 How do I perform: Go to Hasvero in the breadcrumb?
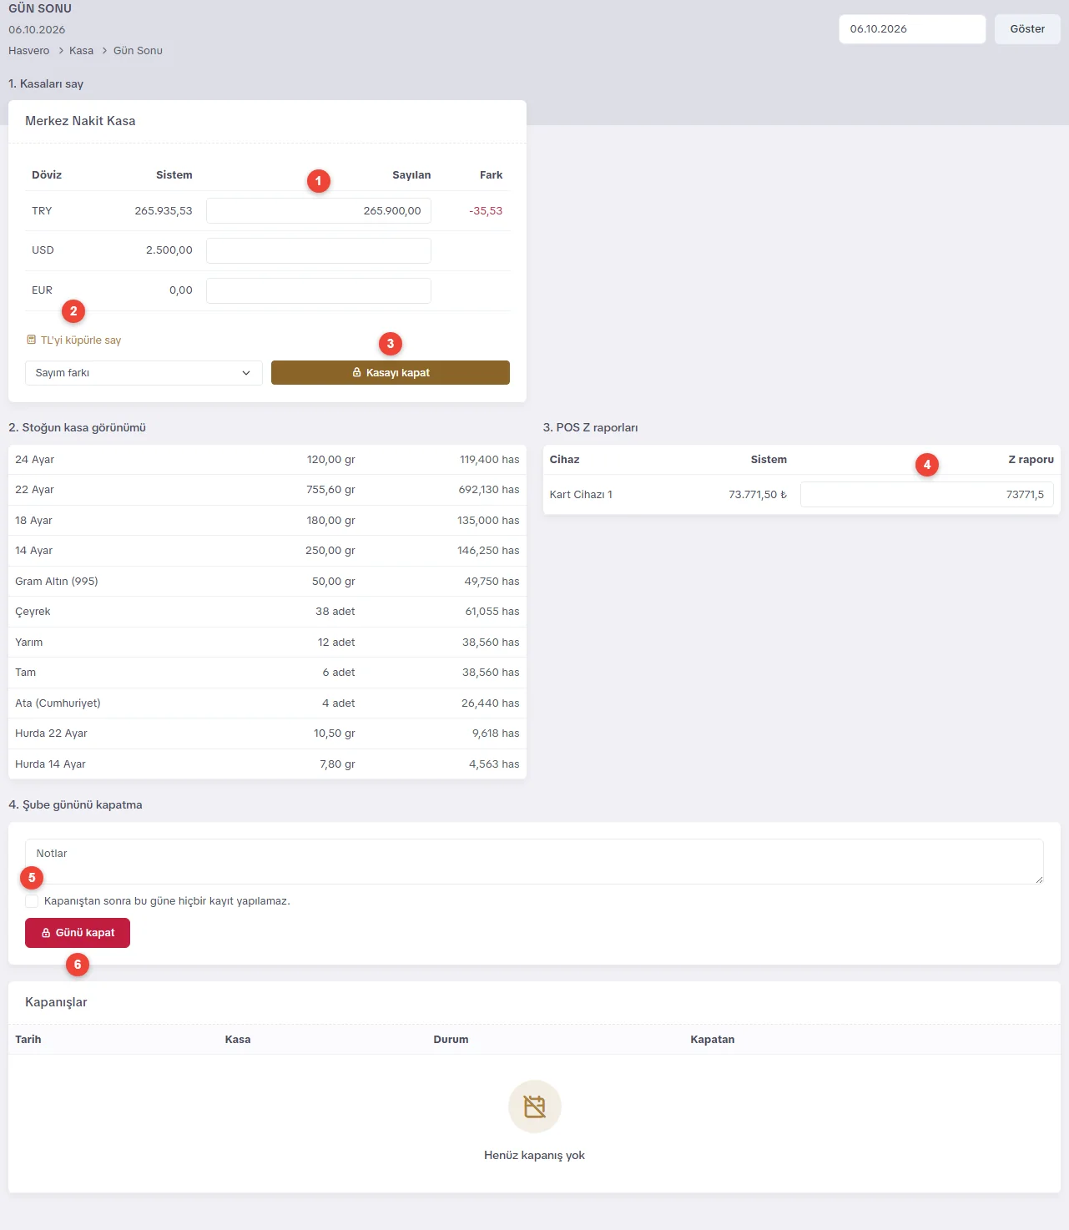click(x=29, y=51)
